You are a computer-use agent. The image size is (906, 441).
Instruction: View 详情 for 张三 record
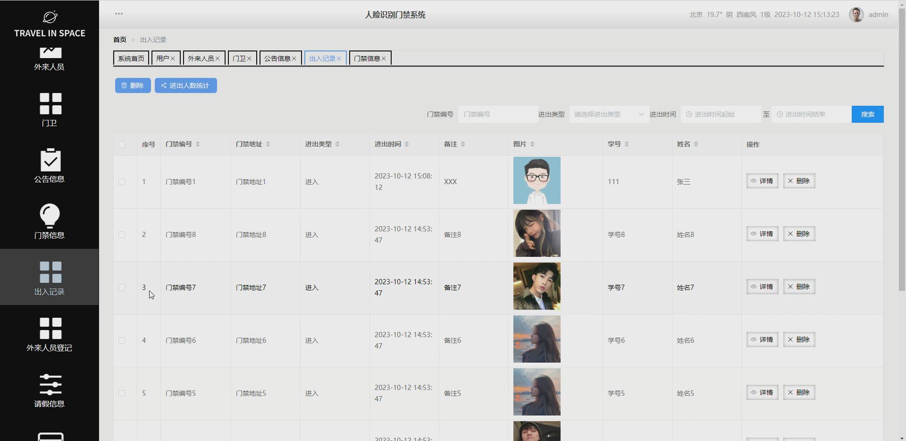coord(762,181)
